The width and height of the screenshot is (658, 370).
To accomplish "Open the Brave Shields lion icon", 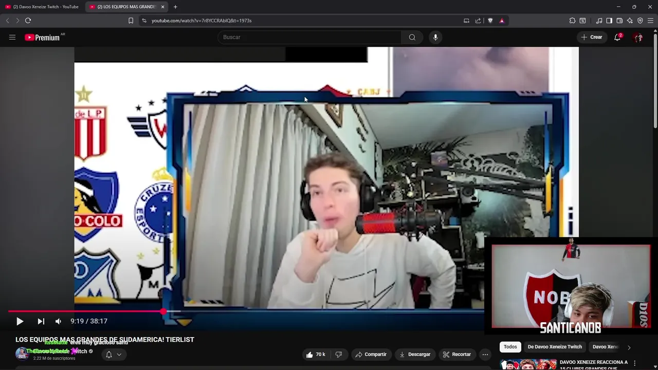I will 490,21.
